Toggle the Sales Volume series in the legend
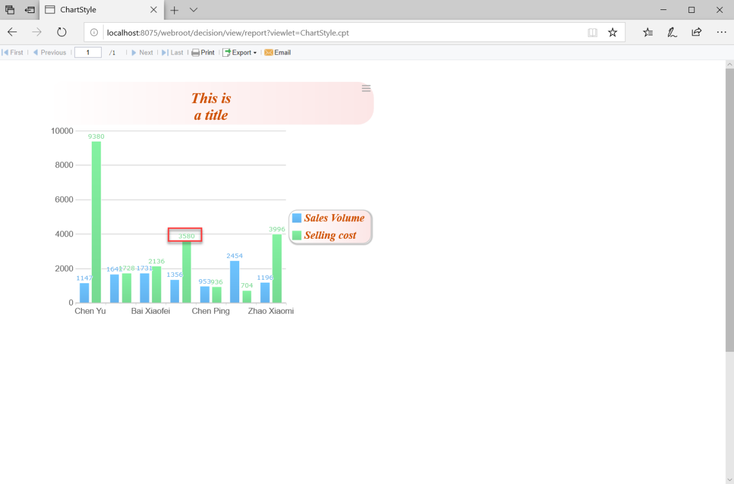The image size is (734, 484). pyautogui.click(x=334, y=218)
